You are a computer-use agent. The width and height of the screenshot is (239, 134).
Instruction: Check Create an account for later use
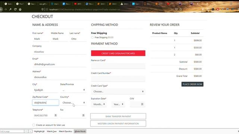pyautogui.click(x=34, y=125)
